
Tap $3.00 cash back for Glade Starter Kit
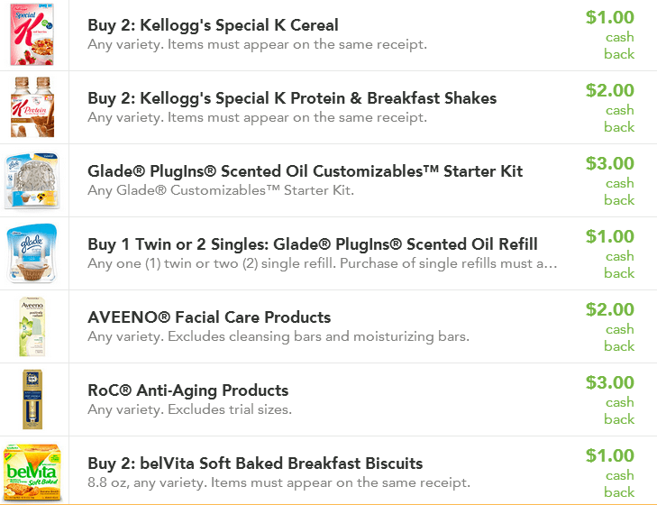[x=610, y=181]
